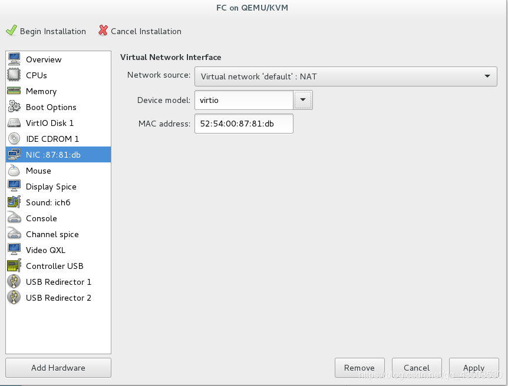The width and height of the screenshot is (508, 386).
Task: Click Cancel Installation label
Action: pos(146,31)
